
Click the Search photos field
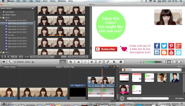point(148,98)
